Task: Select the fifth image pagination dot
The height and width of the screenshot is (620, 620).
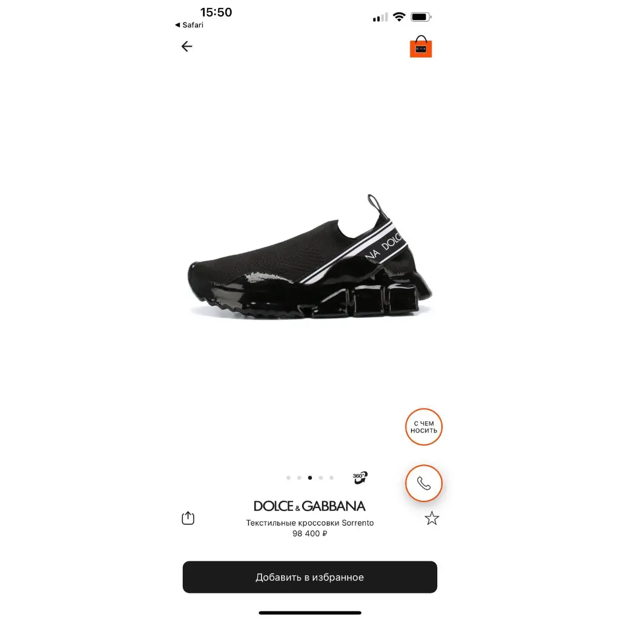Action: [331, 478]
